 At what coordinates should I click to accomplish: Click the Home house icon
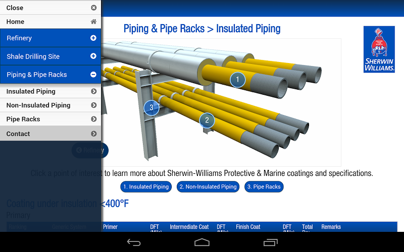click(x=93, y=22)
